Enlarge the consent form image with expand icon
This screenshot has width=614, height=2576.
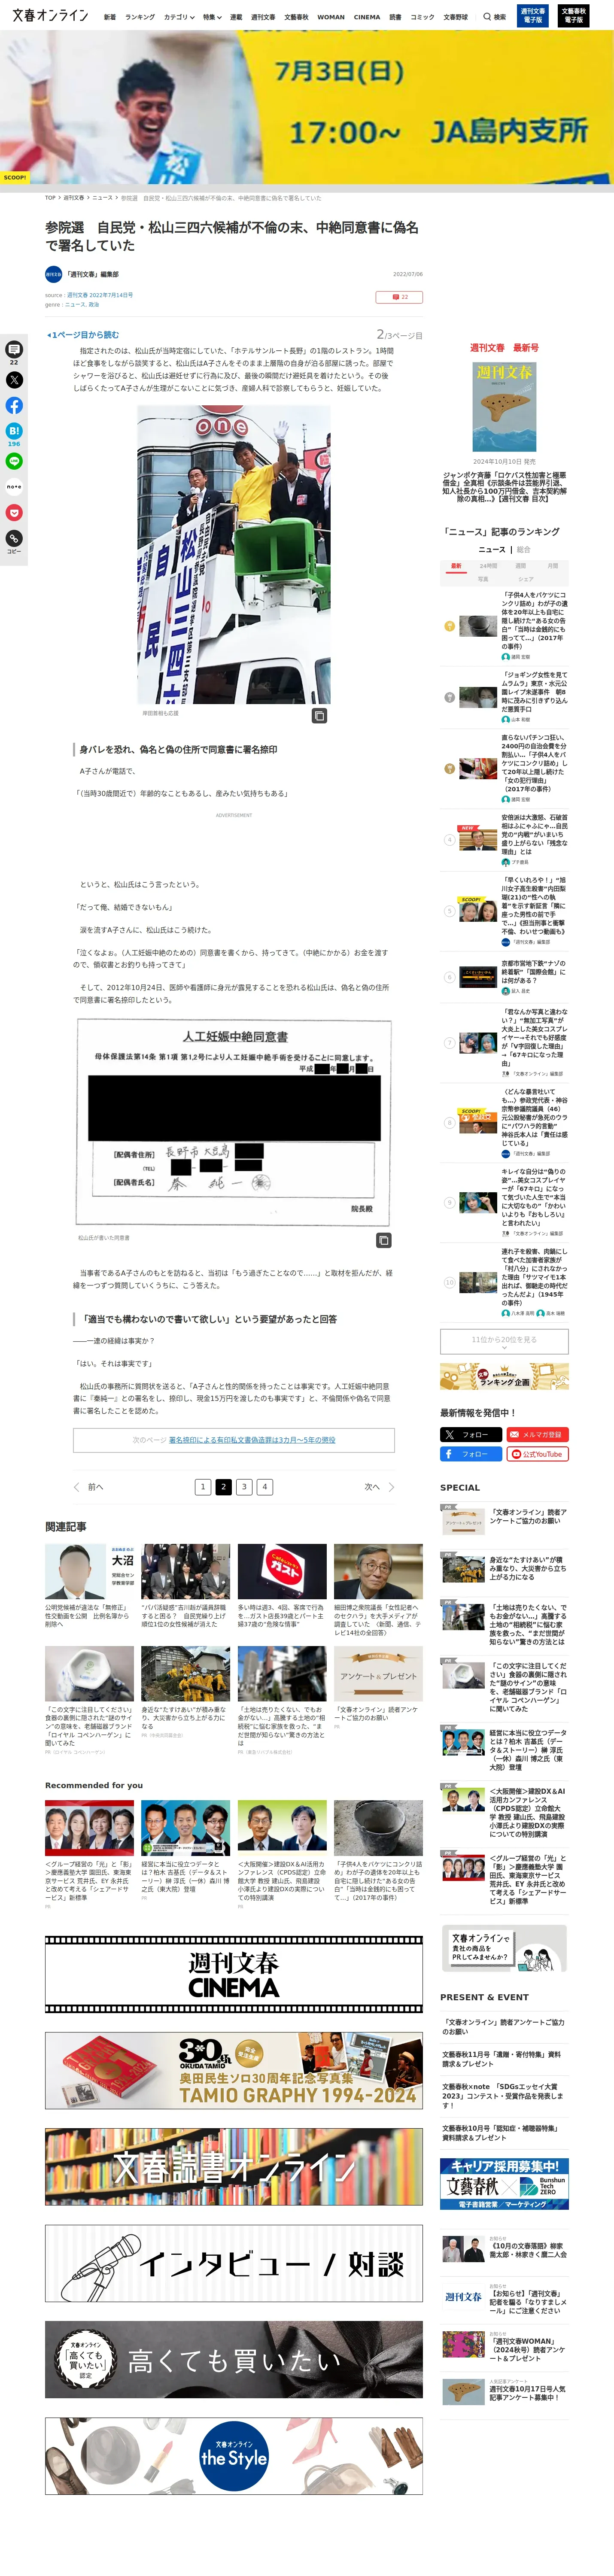coord(383,1240)
